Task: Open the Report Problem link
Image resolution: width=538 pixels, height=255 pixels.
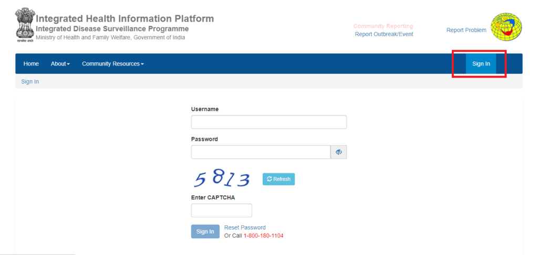Action: 467,30
